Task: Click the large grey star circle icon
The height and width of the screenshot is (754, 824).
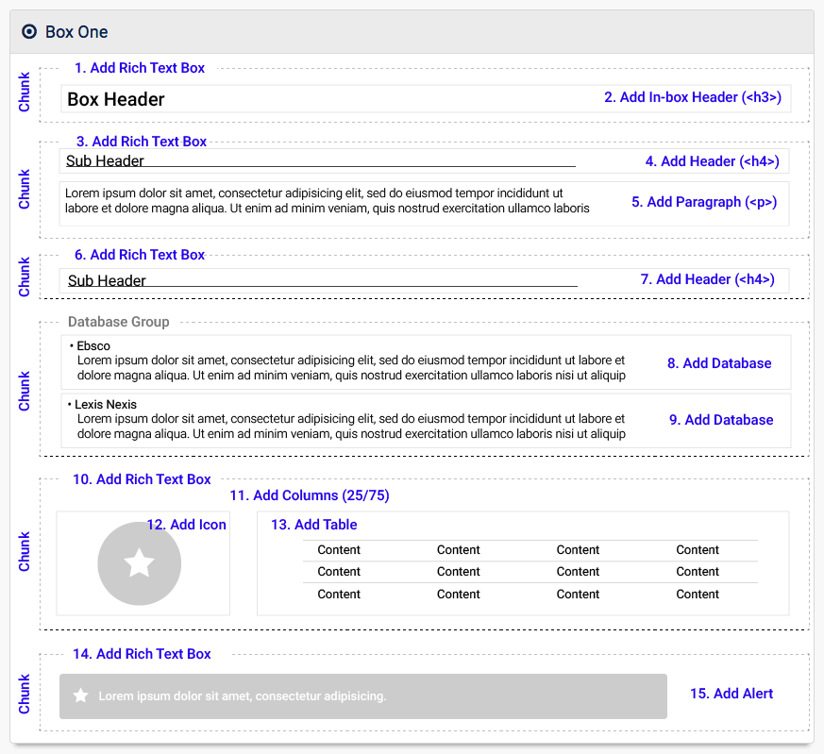Action: click(140, 563)
